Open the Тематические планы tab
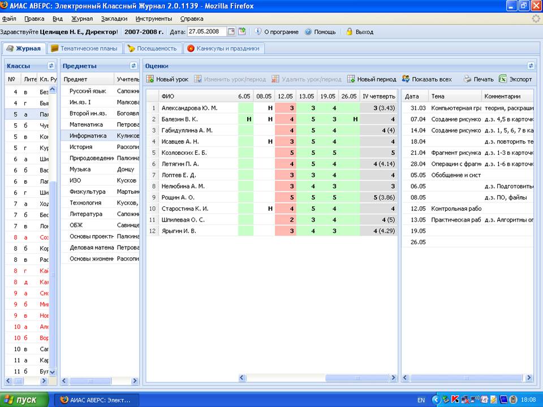This screenshot has height=407, width=543. click(84, 49)
